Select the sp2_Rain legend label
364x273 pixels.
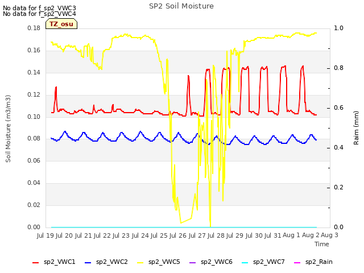(319, 262)
